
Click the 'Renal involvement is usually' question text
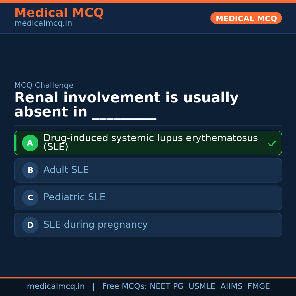126,98
